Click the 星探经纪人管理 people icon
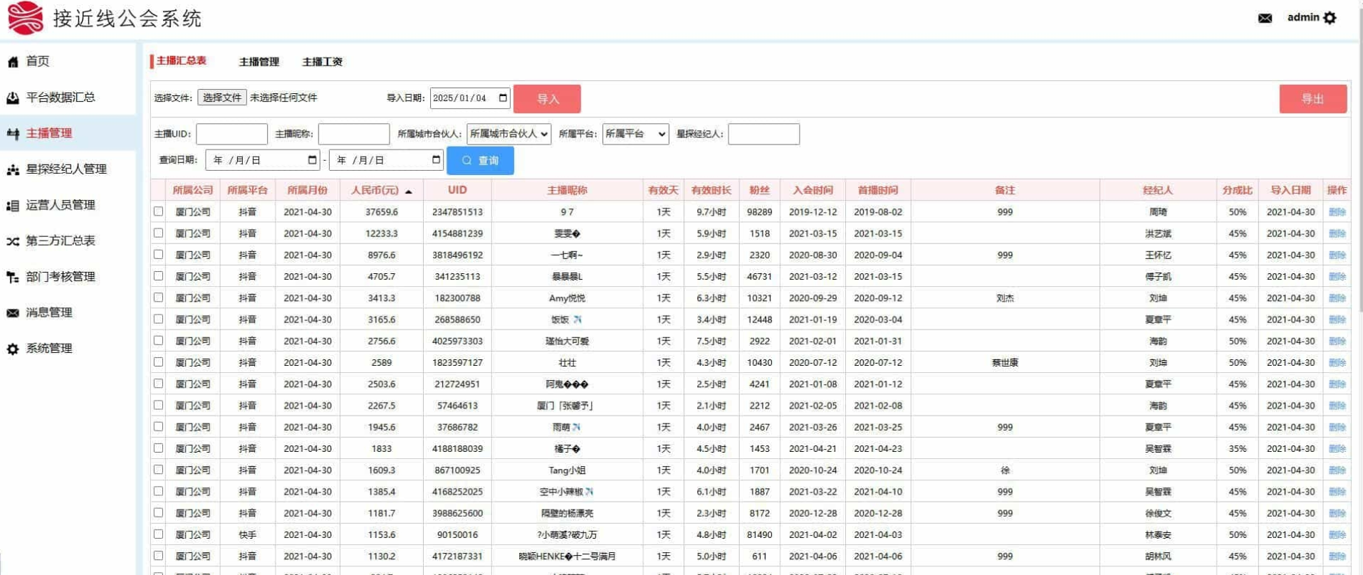This screenshot has height=575, width=1363. 13,169
